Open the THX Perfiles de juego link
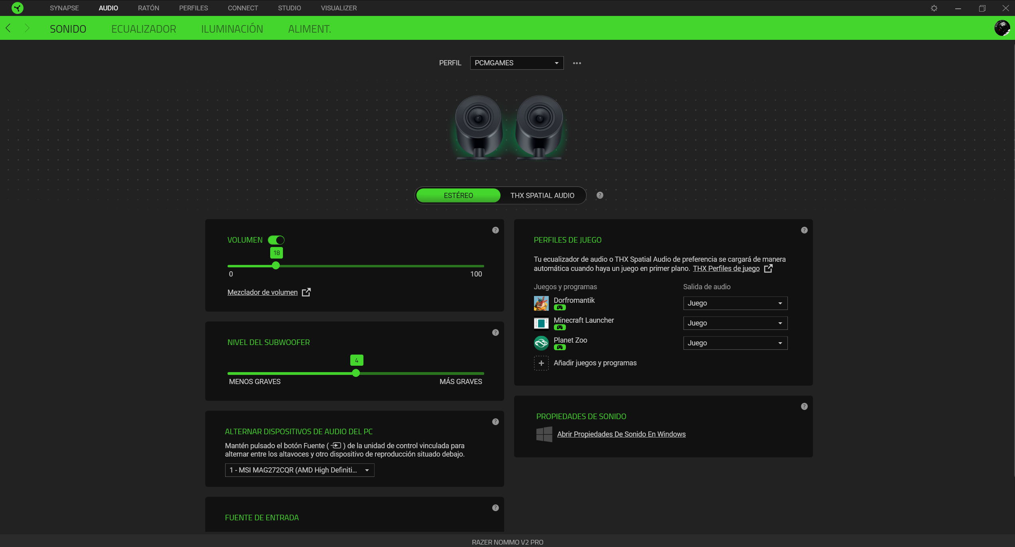Viewport: 1015px width, 547px height. (x=726, y=269)
